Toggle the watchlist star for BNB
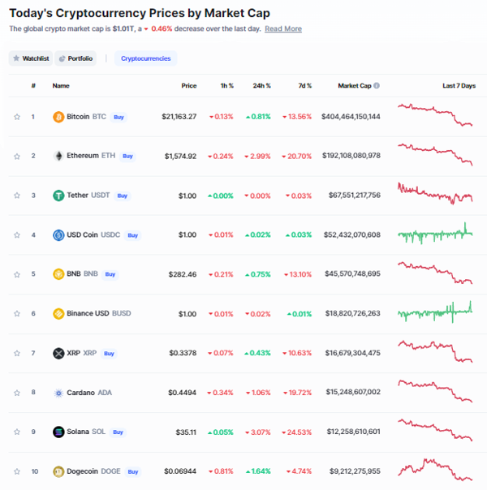 pos(17,274)
